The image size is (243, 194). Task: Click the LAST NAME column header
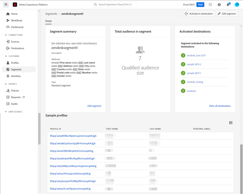155,129
